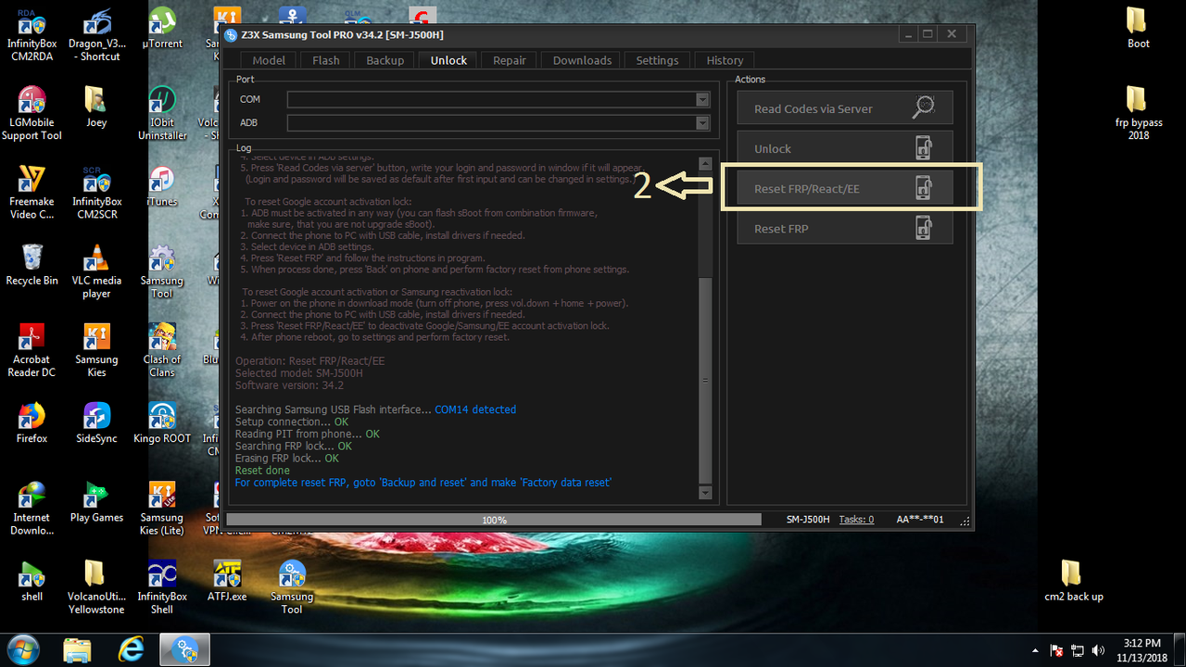
Task: Click the SM-J500H status bar label
Action: point(808,520)
